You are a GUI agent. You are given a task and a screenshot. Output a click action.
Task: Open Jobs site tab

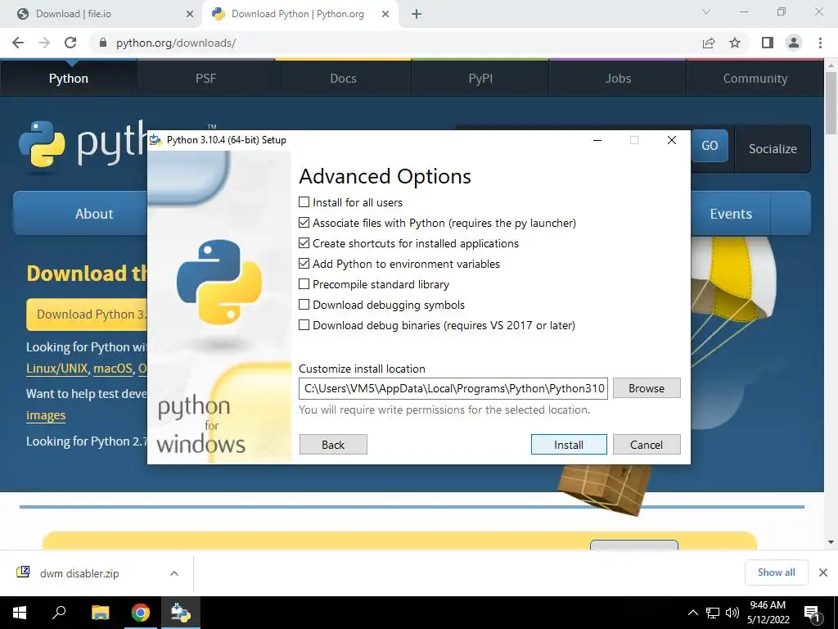pyautogui.click(x=618, y=78)
